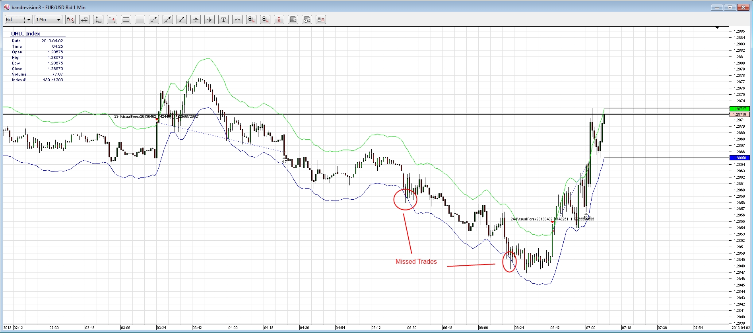Maximize the chart window

click(x=730, y=7)
